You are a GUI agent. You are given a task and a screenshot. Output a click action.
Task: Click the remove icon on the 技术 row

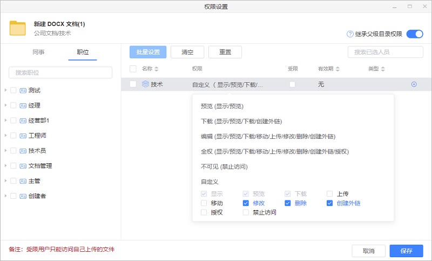click(x=414, y=84)
